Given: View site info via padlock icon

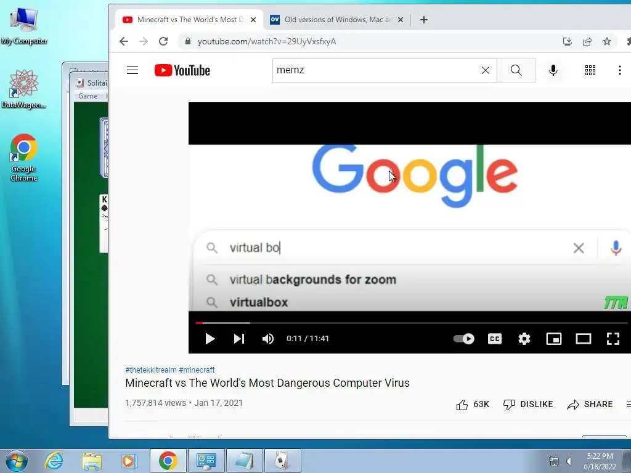Looking at the screenshot, I should 187,41.
